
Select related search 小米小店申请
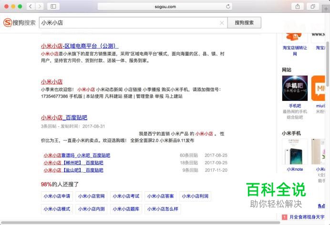[57, 196]
